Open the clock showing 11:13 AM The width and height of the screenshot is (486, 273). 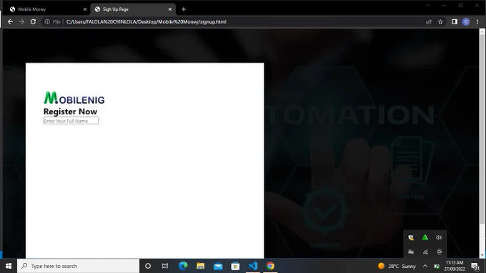tap(455, 266)
